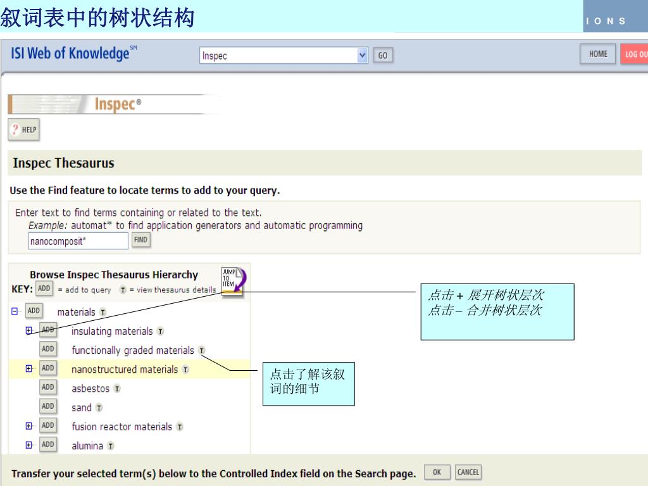Click the Help question mark button
Screen dimensions: 648x486
coord(23,130)
